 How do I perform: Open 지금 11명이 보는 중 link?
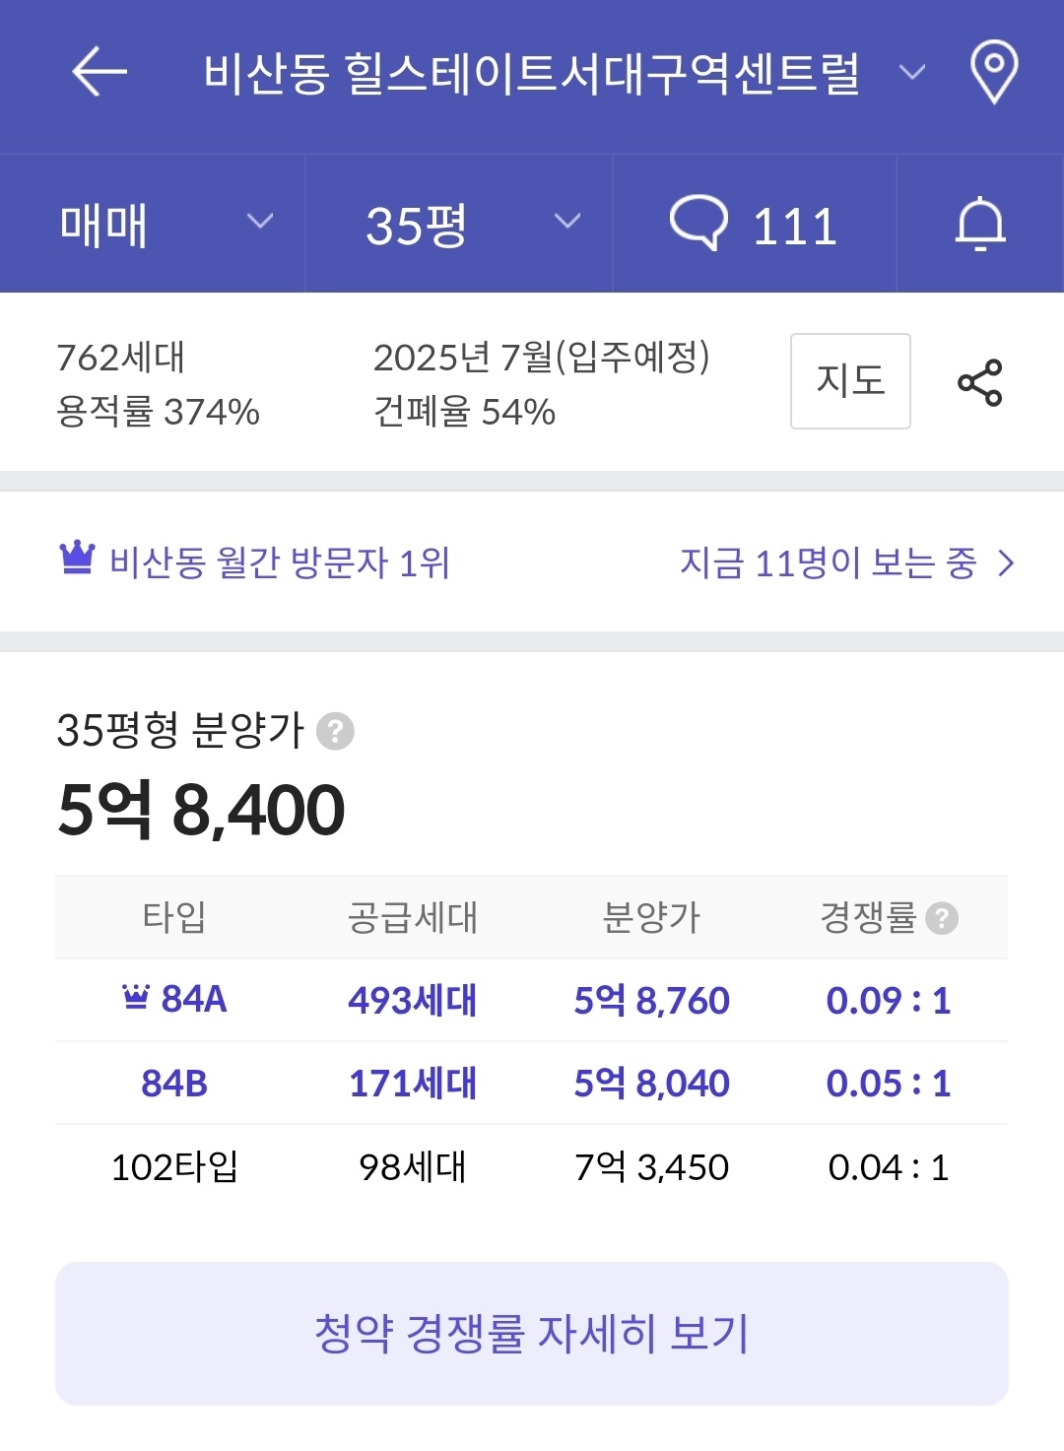point(828,562)
